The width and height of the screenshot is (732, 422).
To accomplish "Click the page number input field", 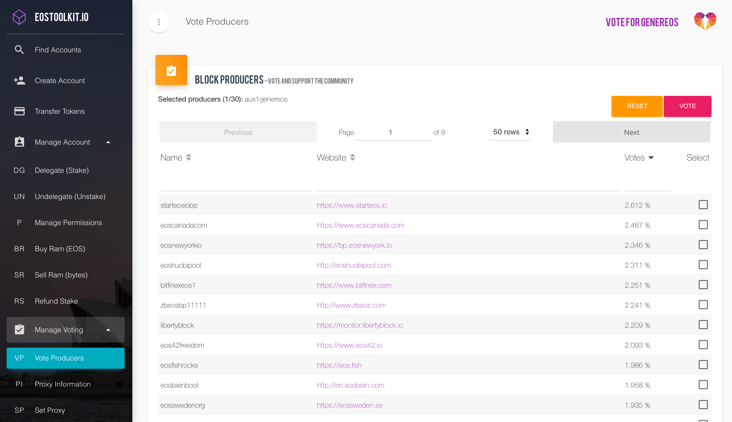I will click(393, 133).
